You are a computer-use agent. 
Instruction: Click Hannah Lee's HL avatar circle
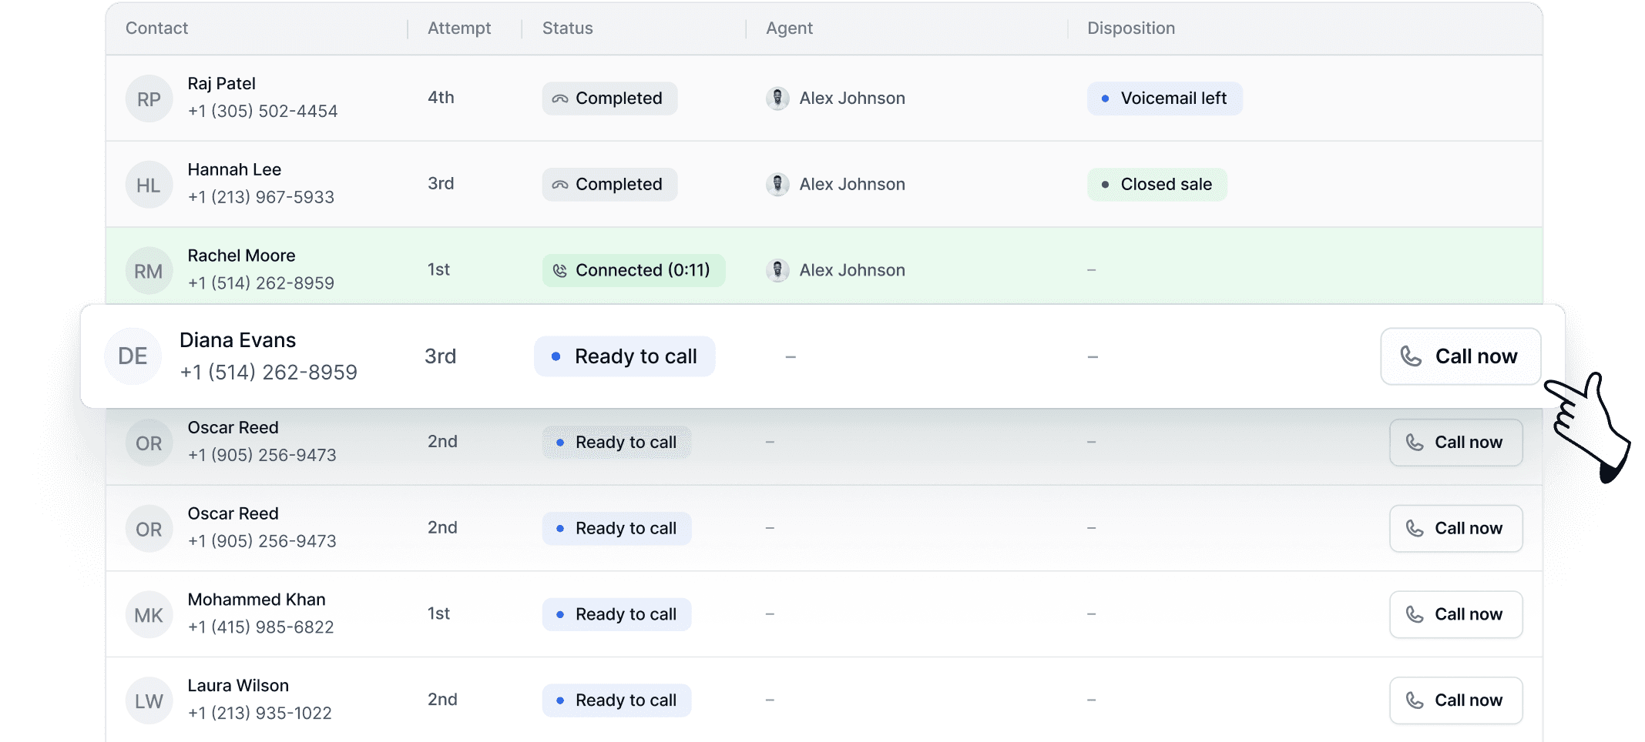(149, 184)
